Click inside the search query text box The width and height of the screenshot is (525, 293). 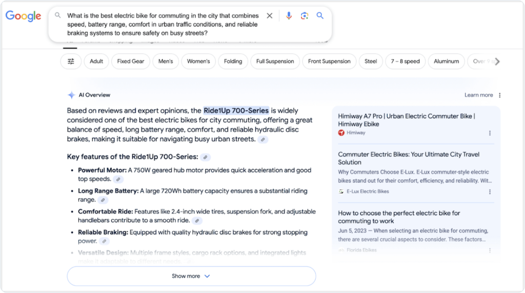click(x=163, y=24)
